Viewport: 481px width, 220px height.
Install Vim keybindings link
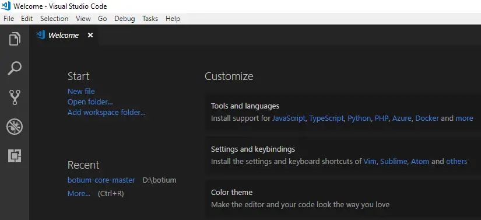click(x=370, y=162)
